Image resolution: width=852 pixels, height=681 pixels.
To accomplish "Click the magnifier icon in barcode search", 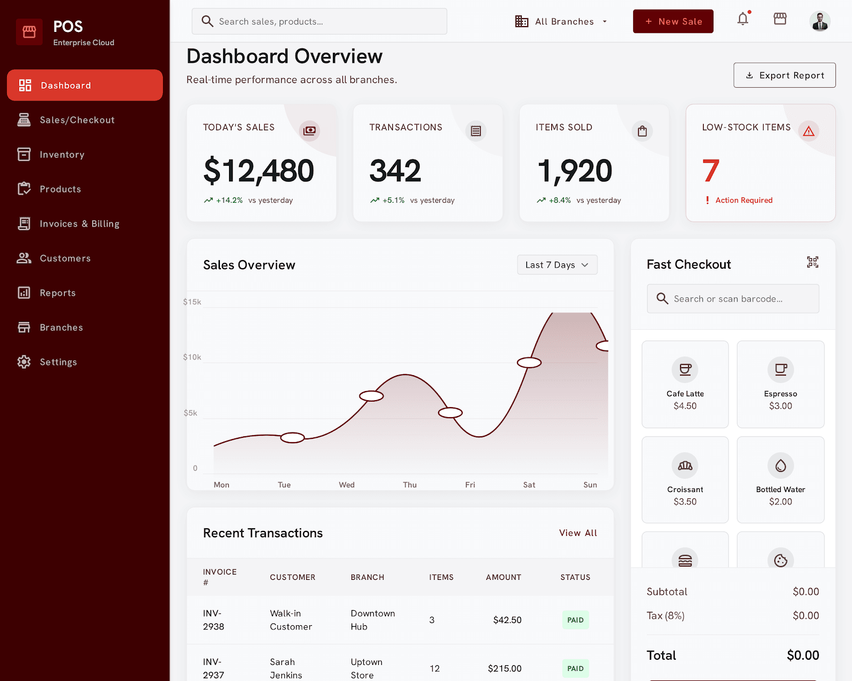I will tap(662, 298).
